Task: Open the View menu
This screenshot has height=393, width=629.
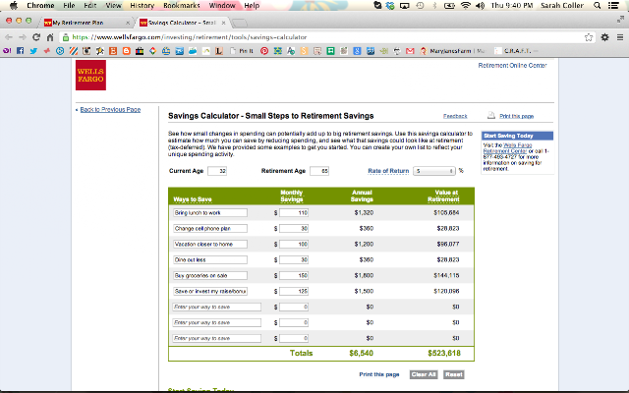Action: pos(113,5)
